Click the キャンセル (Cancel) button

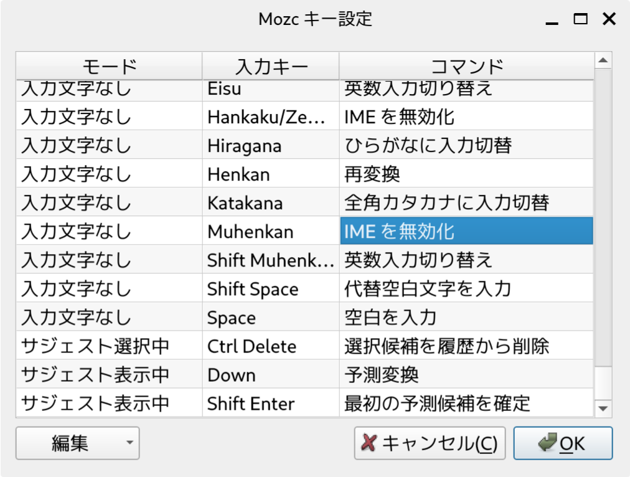[x=430, y=443]
